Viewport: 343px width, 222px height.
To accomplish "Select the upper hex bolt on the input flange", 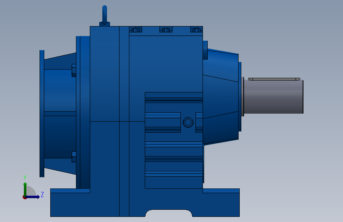I will click(74, 70).
